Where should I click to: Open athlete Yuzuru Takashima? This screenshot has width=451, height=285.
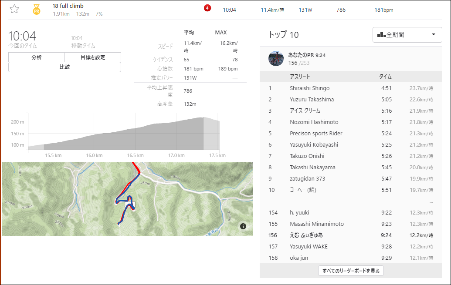pos(312,99)
